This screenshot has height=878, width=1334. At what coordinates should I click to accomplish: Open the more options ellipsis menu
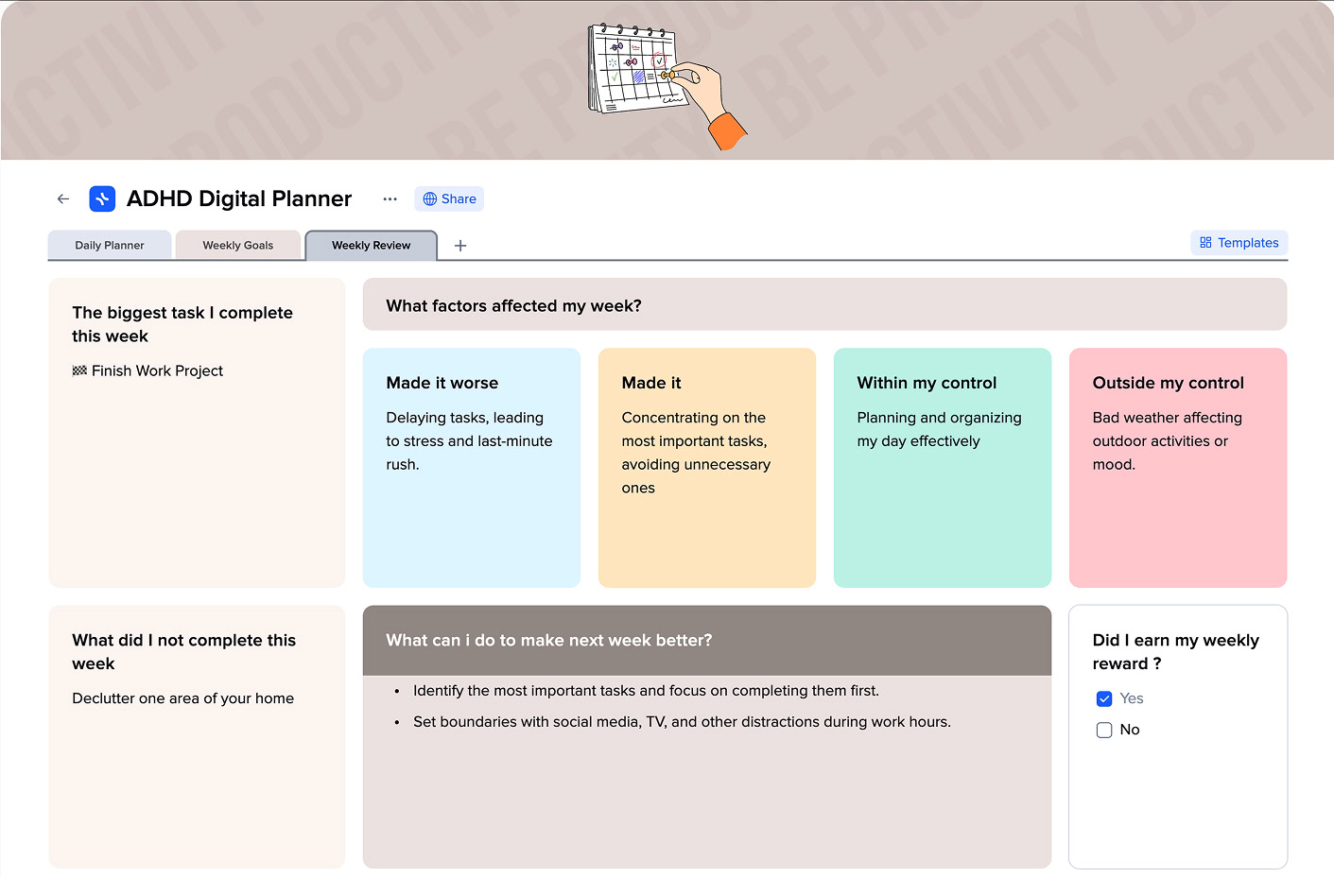[x=390, y=199]
